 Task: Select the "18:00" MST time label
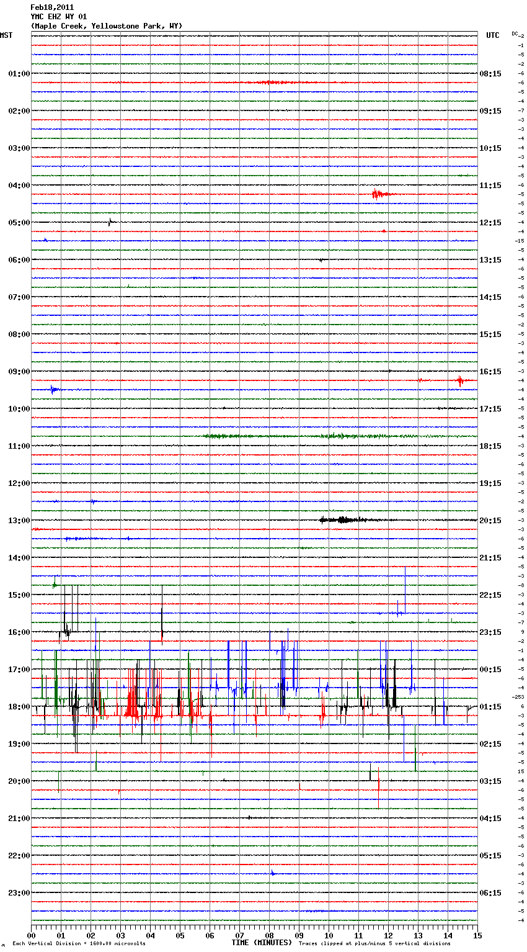click(19, 707)
